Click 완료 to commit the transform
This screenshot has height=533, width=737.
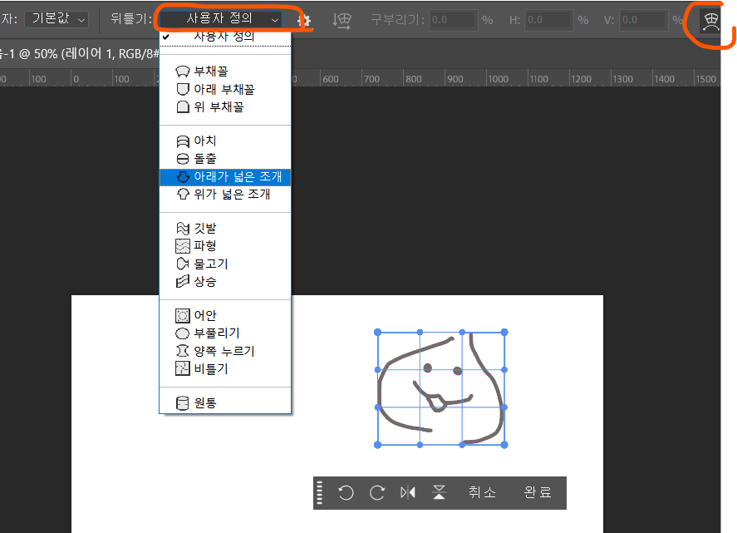click(538, 492)
